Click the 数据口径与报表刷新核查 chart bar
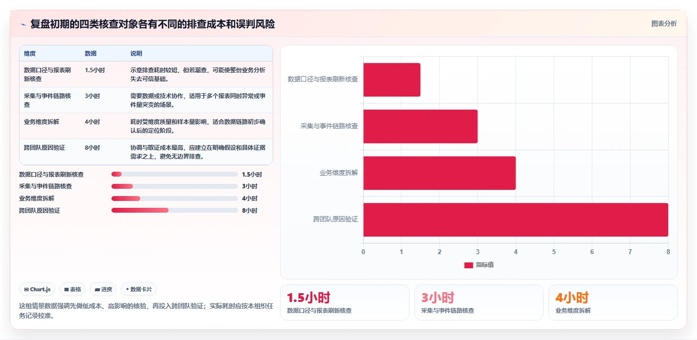The image size is (697, 340). pos(392,80)
